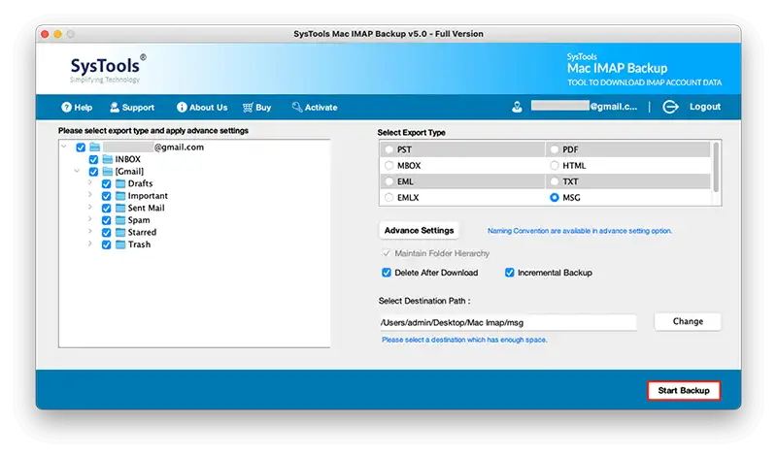The height and width of the screenshot is (456, 777).
Task: Click the Logout arrow icon
Action: pyautogui.click(x=670, y=107)
